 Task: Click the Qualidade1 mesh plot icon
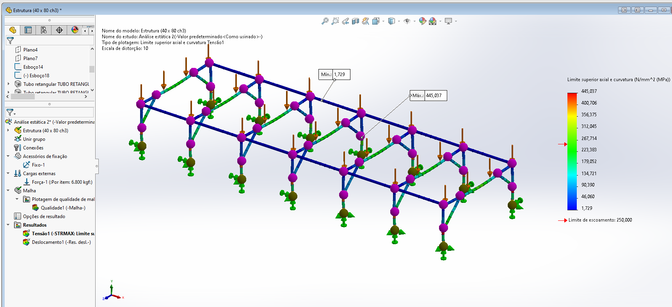click(36, 208)
